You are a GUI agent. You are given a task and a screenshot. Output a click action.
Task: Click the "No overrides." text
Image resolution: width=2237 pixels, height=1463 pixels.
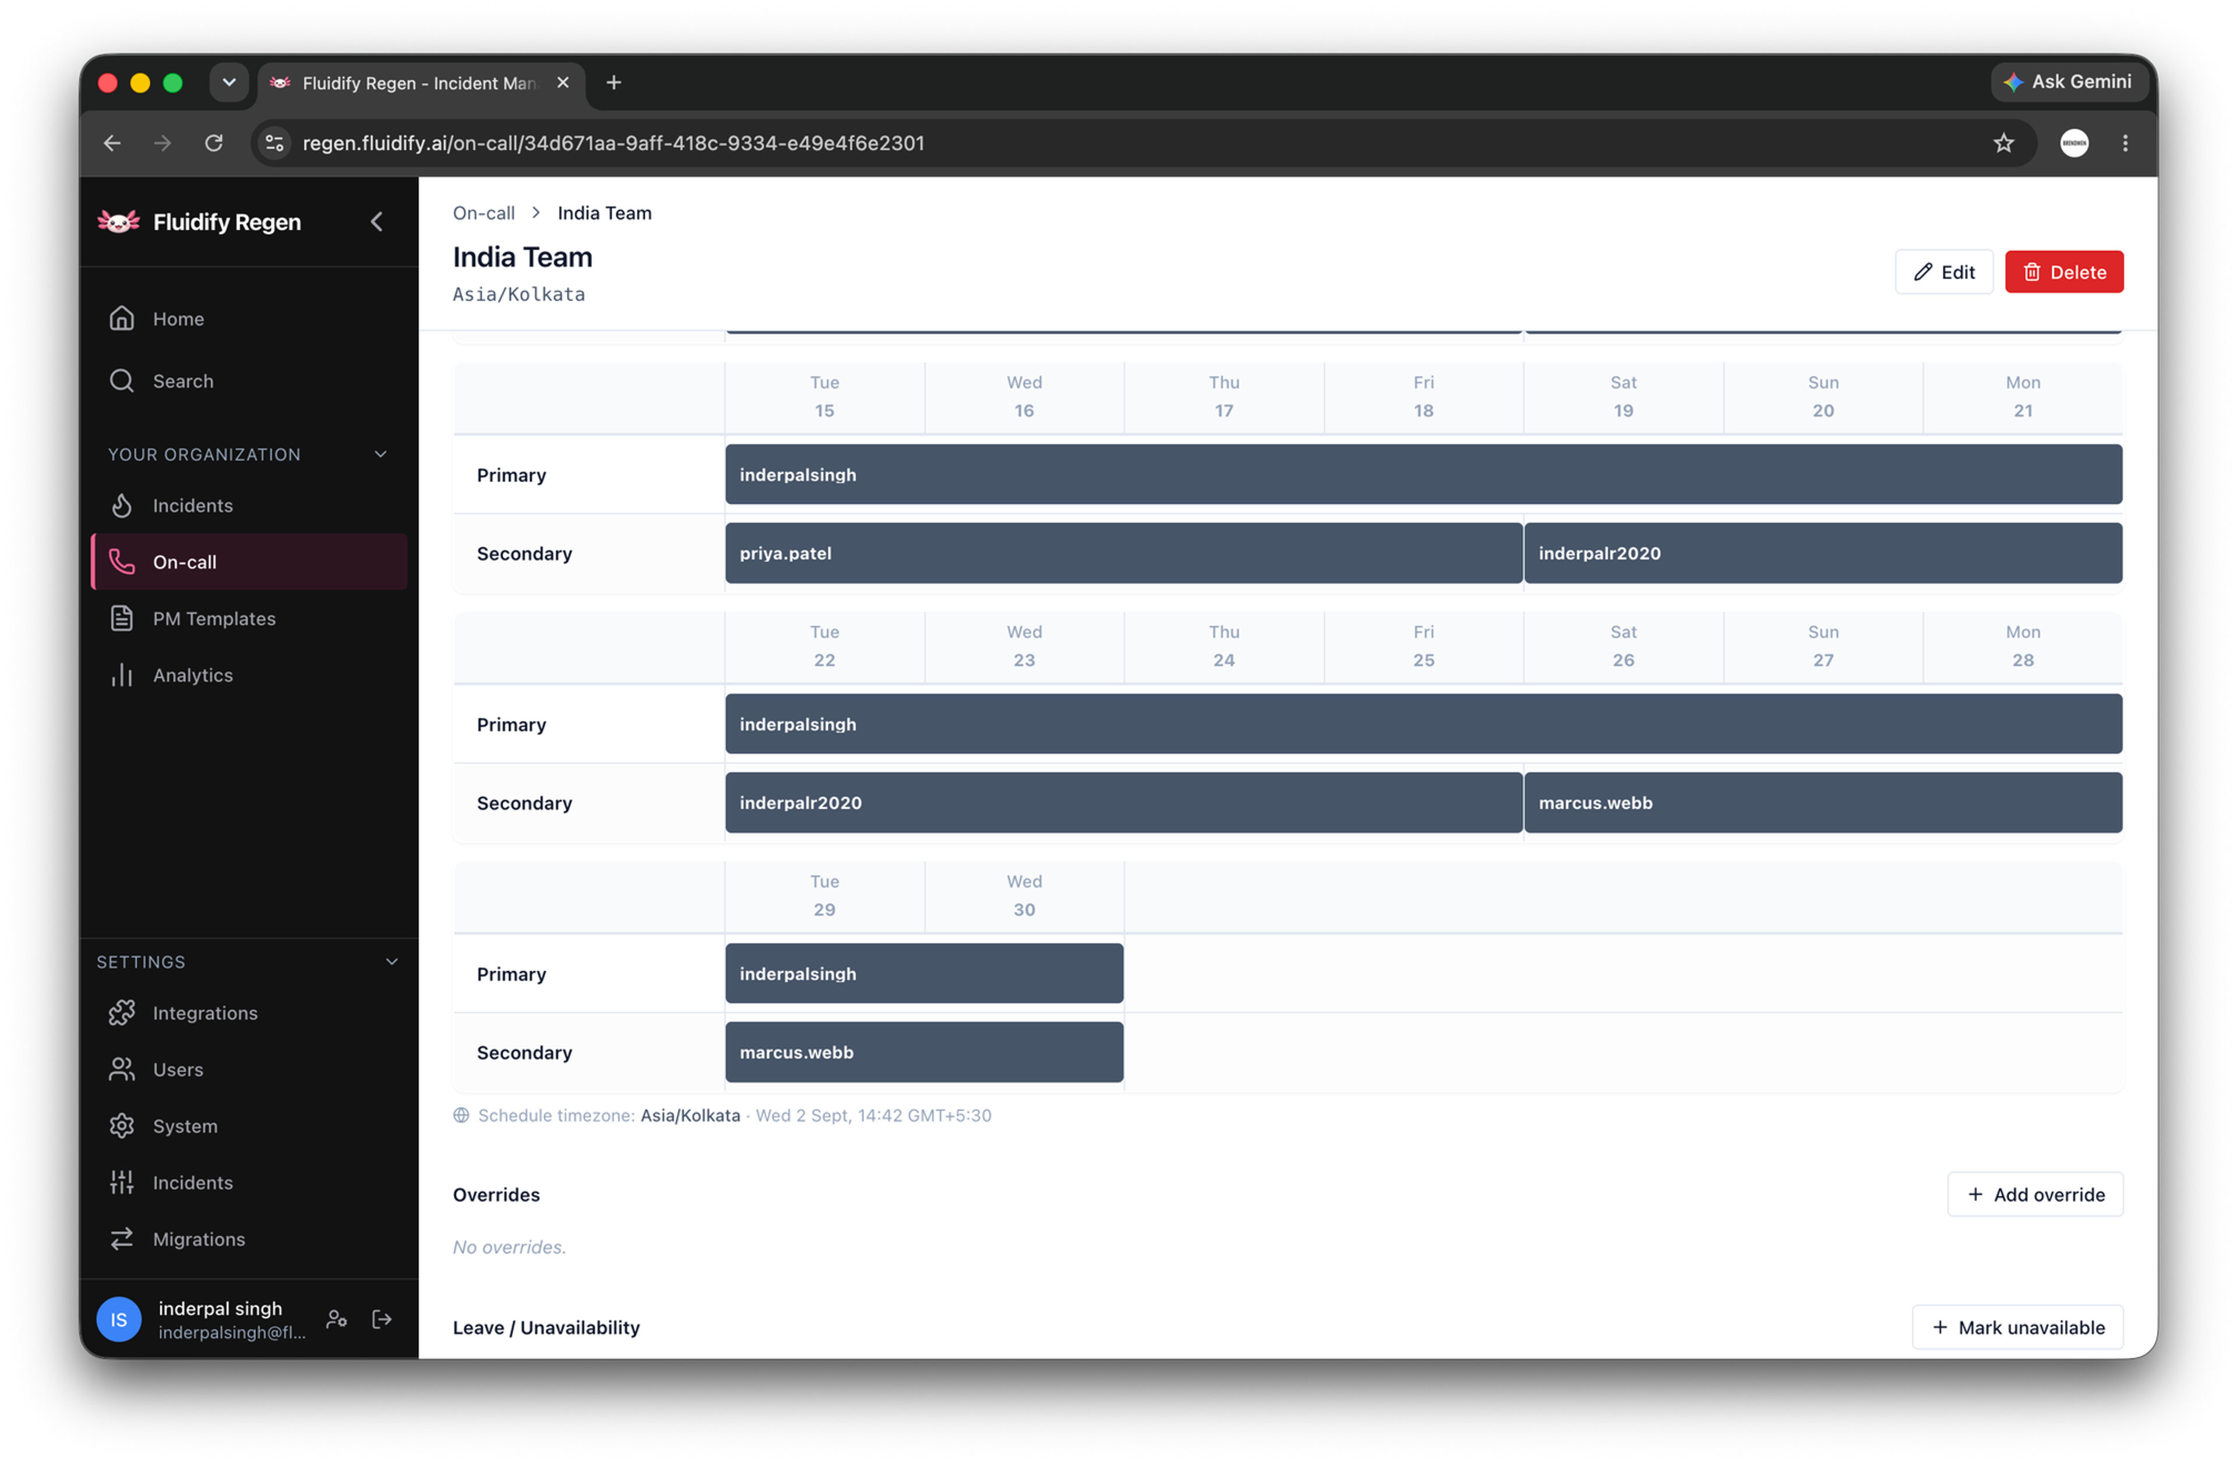[x=509, y=1247]
